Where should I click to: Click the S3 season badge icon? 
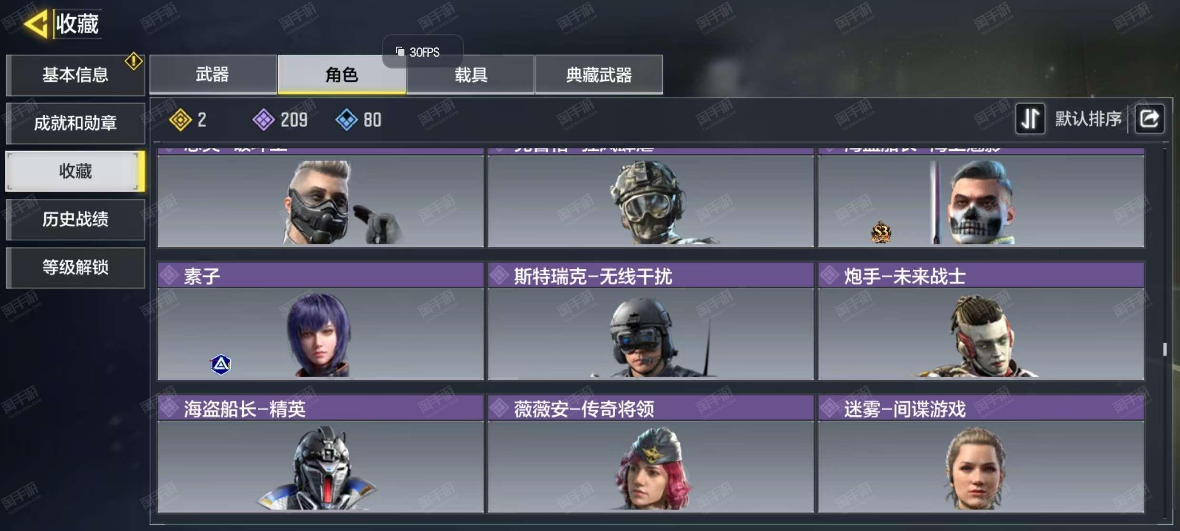click(881, 232)
